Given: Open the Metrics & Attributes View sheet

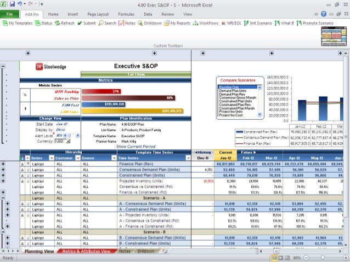Looking at the screenshot, I should pos(86,252).
